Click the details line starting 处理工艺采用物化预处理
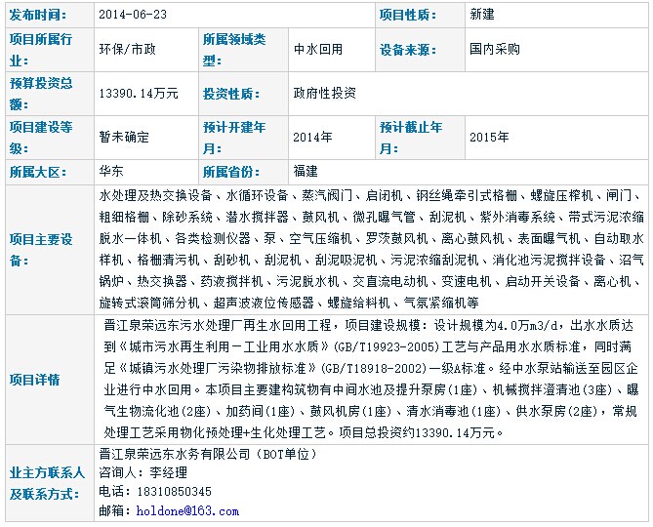Image resolution: width=653 pixels, height=527 pixels. pos(304,433)
